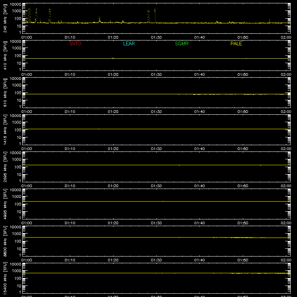The image size is (297, 297).
Task: Click the 01:10 tick label under the 245 MHz plot
Action: (70, 37)
